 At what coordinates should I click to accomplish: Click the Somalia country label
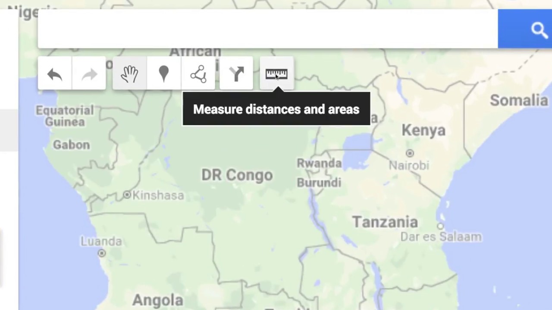click(519, 100)
